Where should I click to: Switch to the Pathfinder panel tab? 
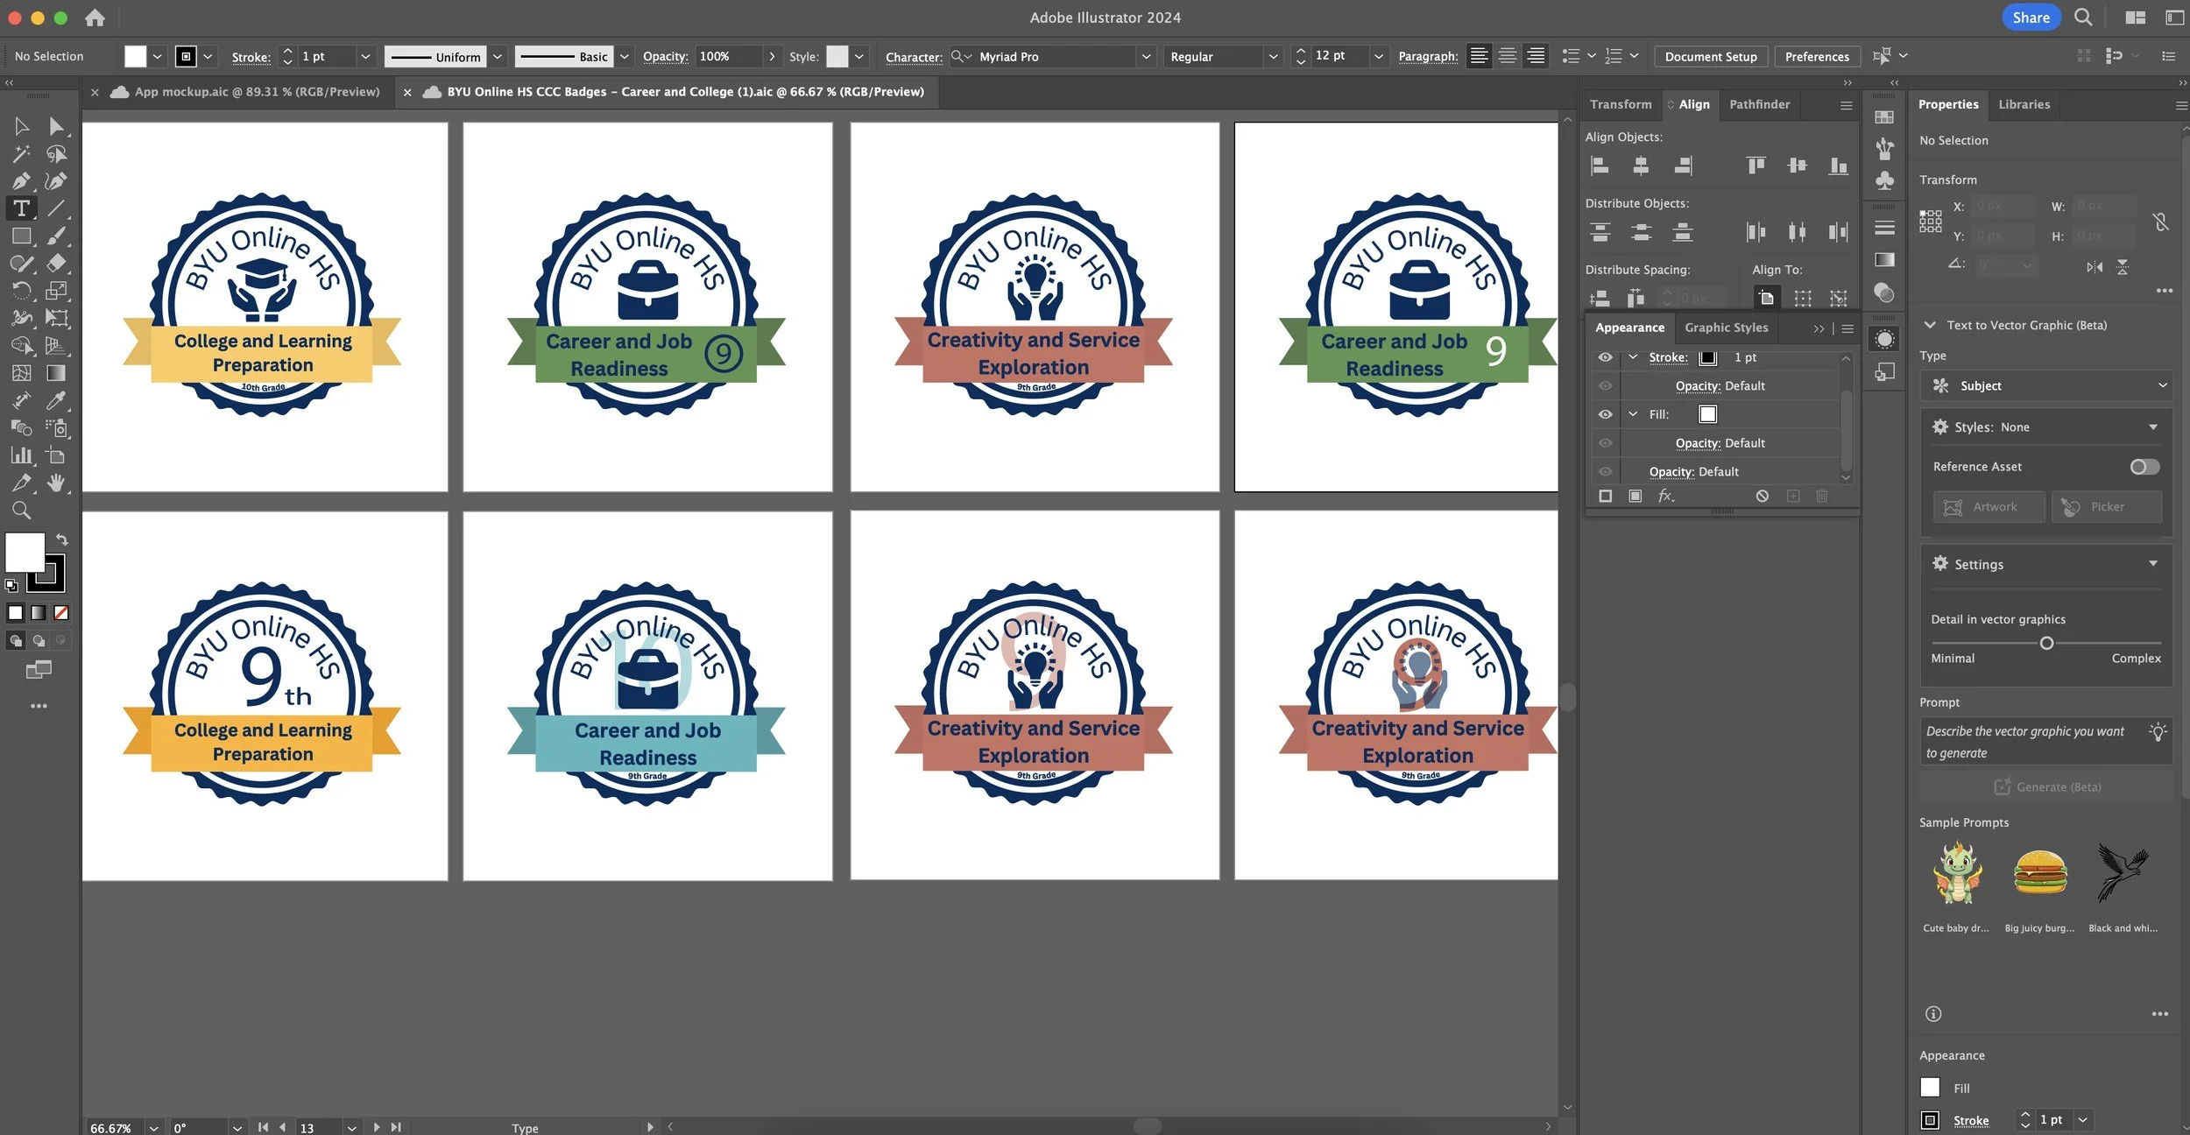click(x=1759, y=104)
